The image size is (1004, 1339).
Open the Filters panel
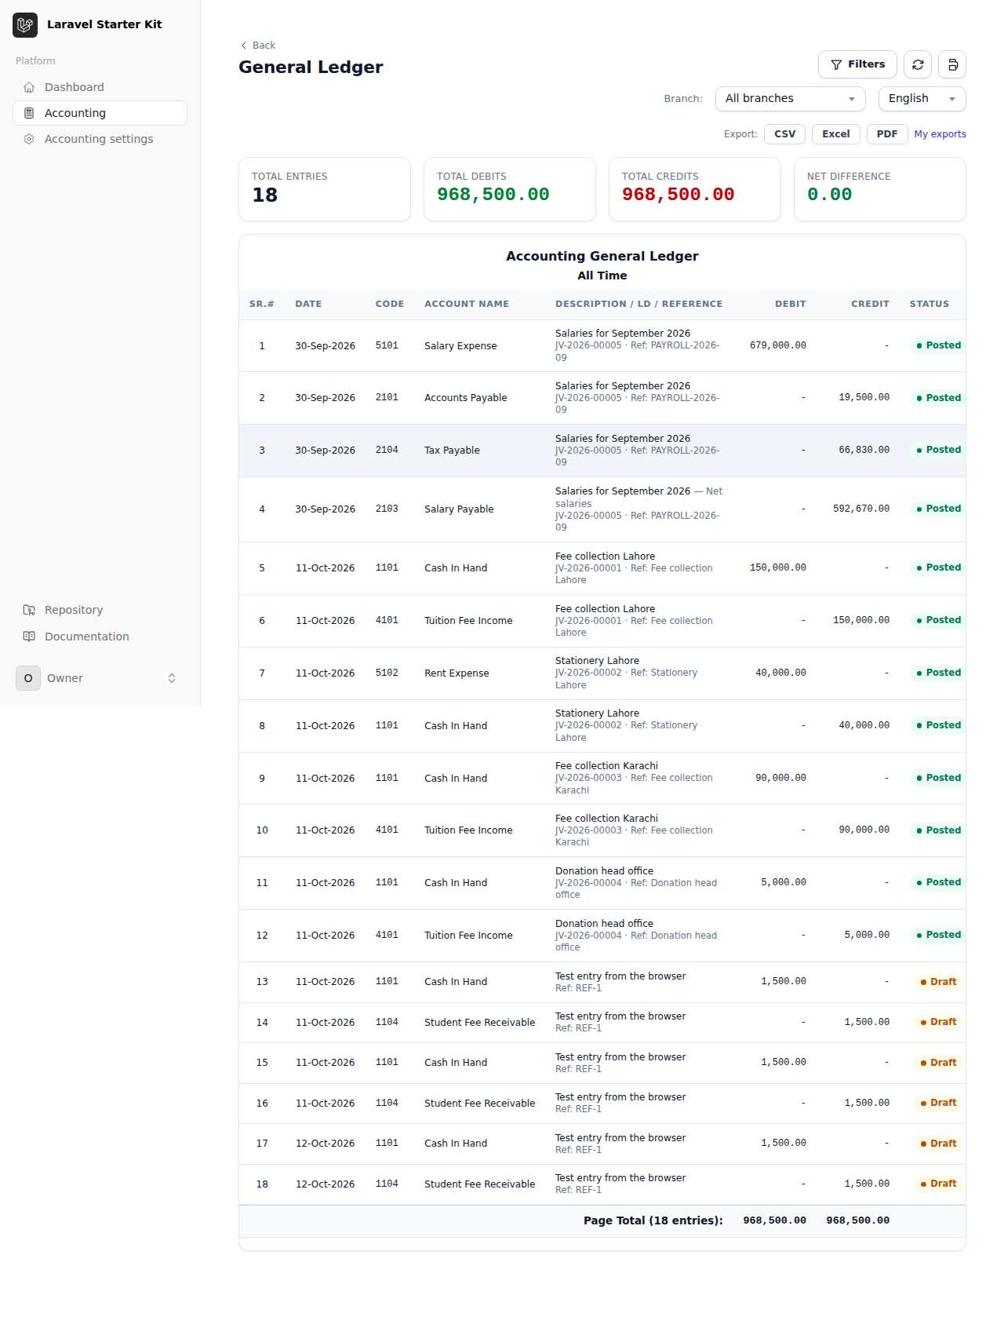(x=857, y=64)
